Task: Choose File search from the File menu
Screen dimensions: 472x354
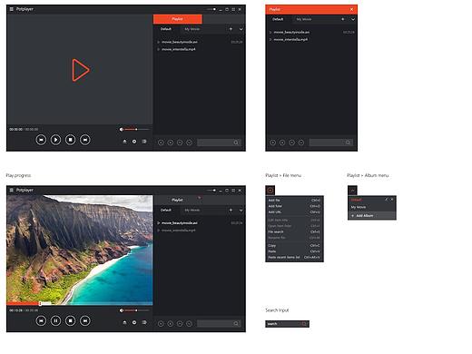Action: tap(294, 231)
